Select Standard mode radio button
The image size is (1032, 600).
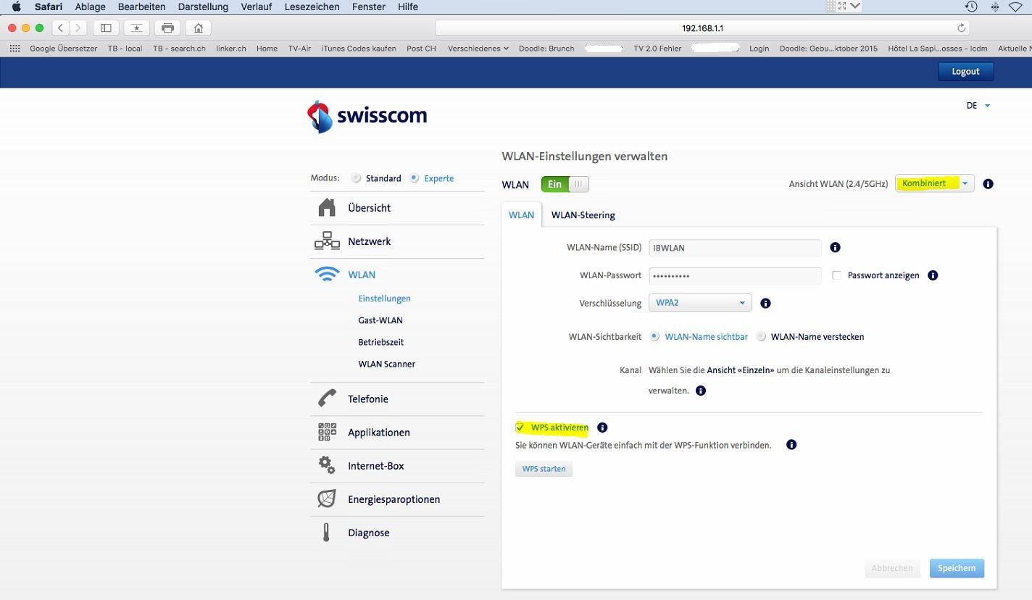[x=356, y=178]
